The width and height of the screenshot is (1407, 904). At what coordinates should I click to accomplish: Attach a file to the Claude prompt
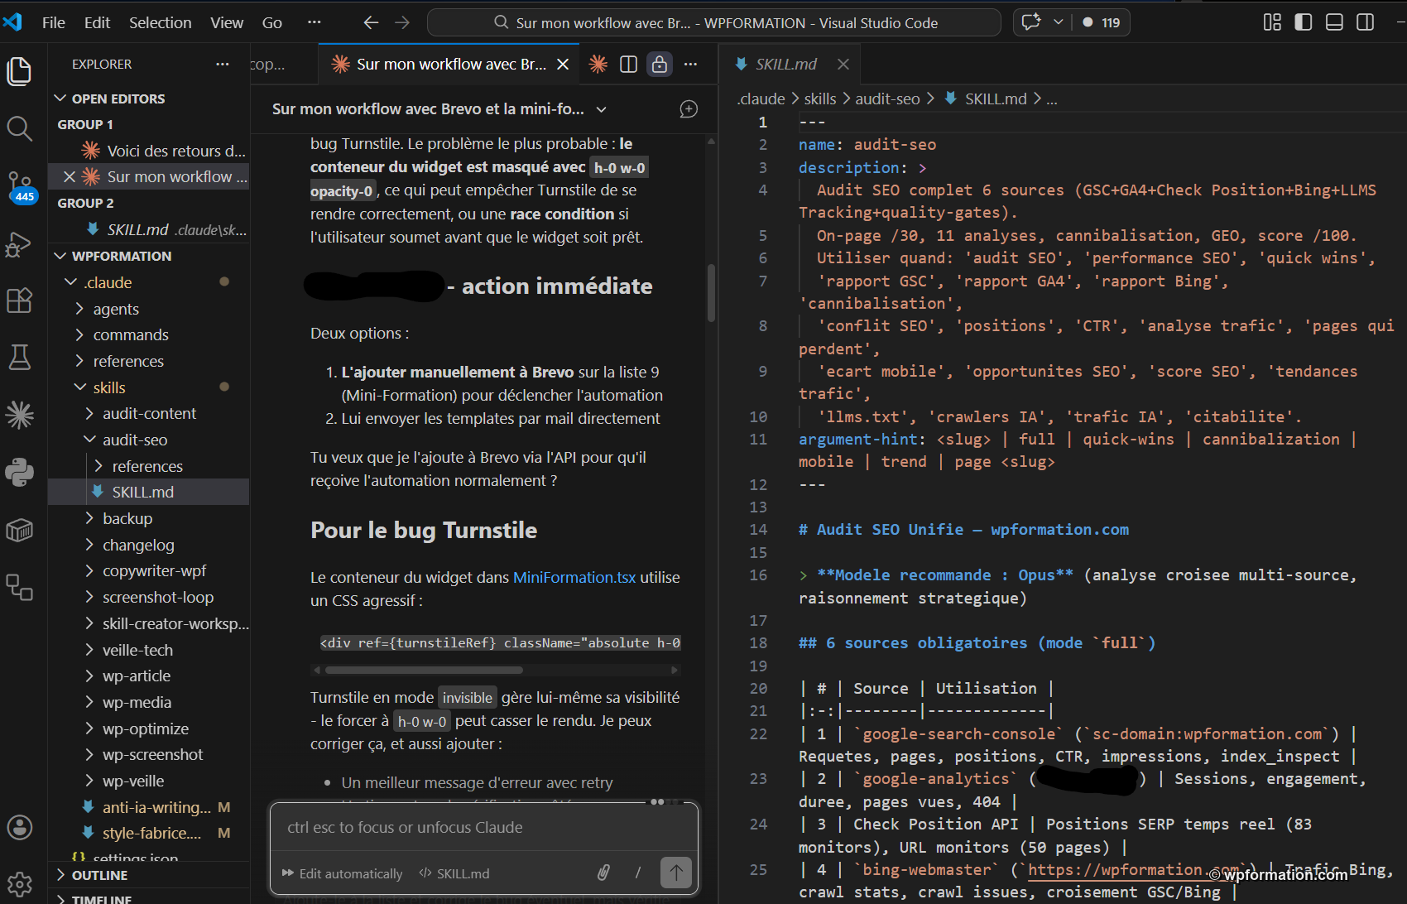coord(603,873)
